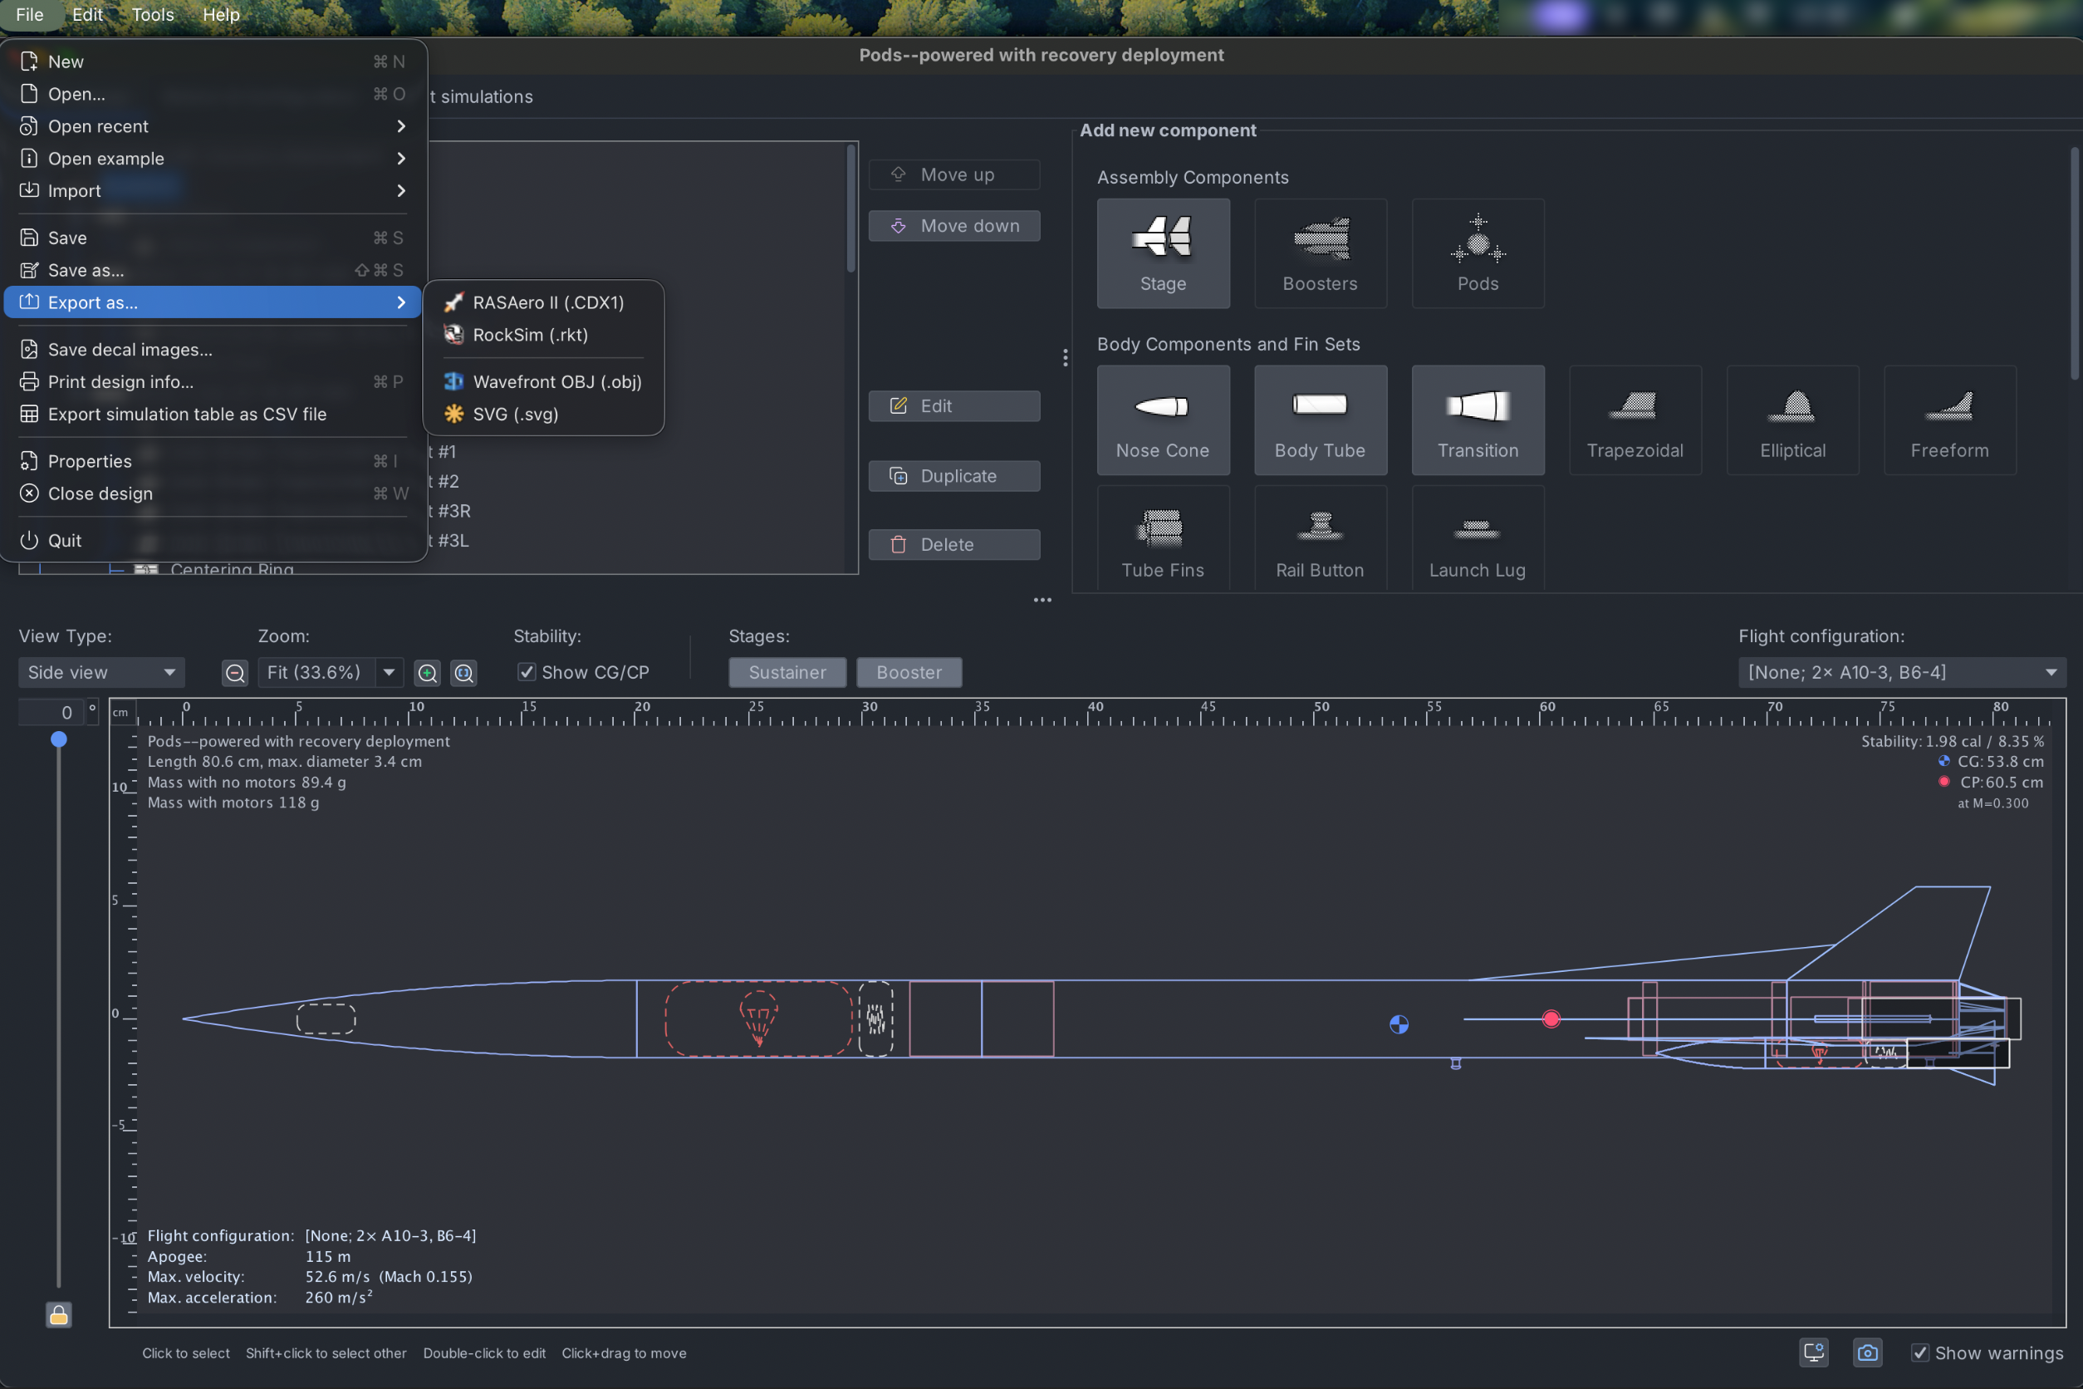Add a Nose Cone component
Viewport: 2083px width, 1389px height.
(x=1163, y=420)
